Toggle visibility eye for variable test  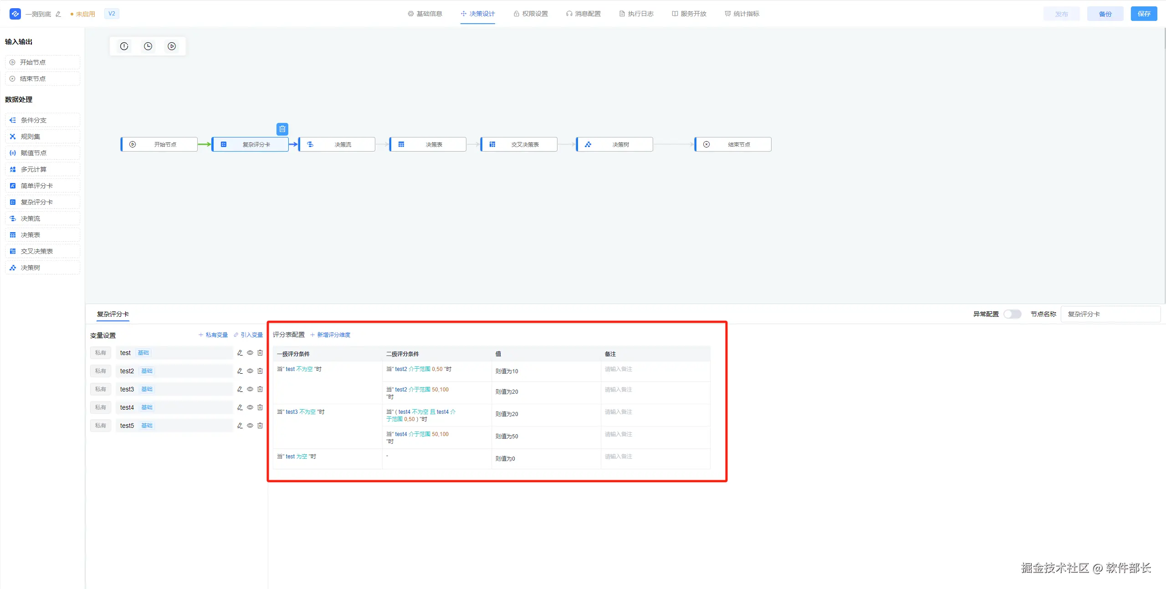(x=250, y=353)
